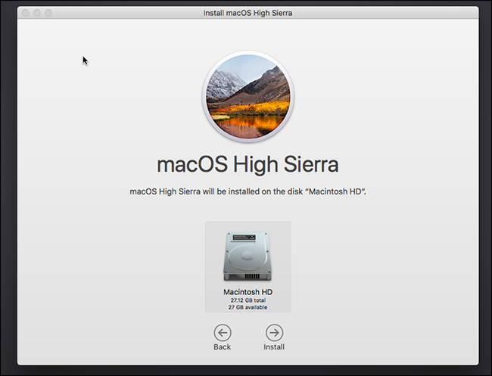
Task: Click the "27.12 GB total" text
Action: [x=248, y=300]
